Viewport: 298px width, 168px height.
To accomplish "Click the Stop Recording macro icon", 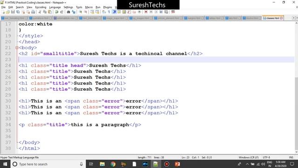I will click(151, 12).
